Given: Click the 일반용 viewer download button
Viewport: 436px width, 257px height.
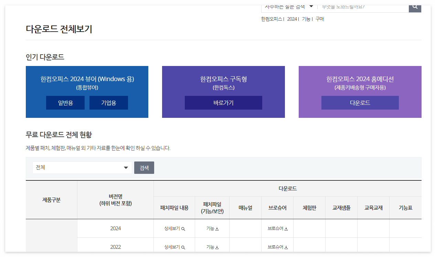Looking at the screenshot, I should (x=65, y=102).
